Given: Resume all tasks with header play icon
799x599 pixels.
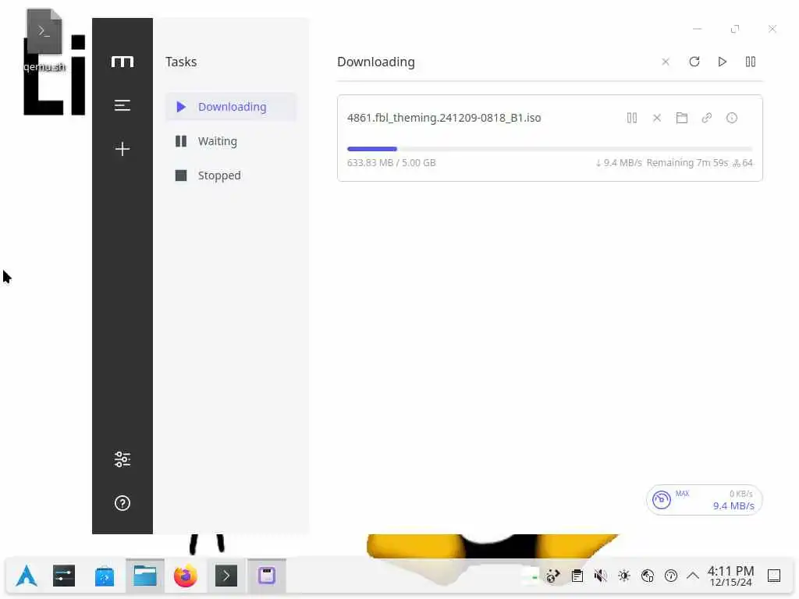Looking at the screenshot, I should pyautogui.click(x=722, y=62).
